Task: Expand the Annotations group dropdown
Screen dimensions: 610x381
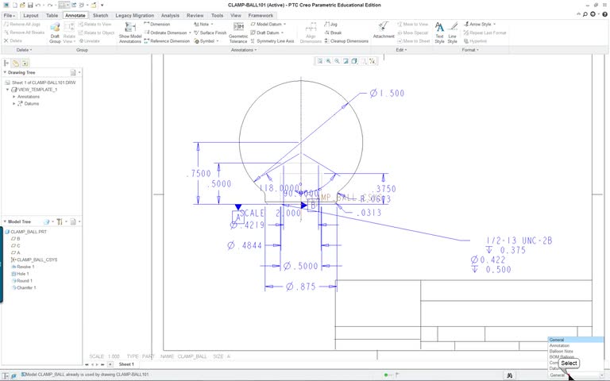Action: tap(244, 50)
